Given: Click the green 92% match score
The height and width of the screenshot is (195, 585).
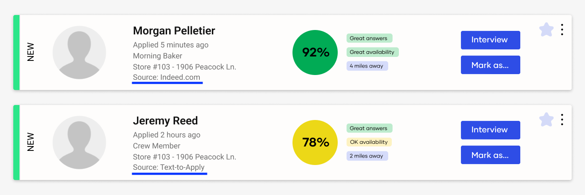Looking at the screenshot, I should coord(316,52).
